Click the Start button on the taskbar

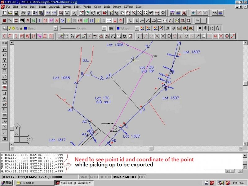(7, 183)
